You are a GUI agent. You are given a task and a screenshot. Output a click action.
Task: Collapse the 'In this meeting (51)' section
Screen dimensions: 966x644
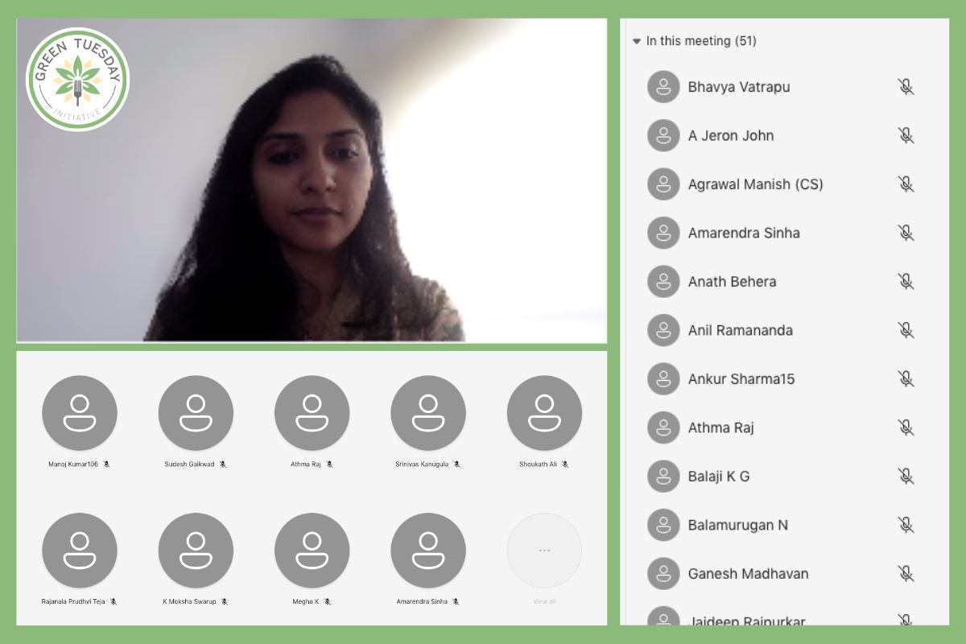pos(637,41)
